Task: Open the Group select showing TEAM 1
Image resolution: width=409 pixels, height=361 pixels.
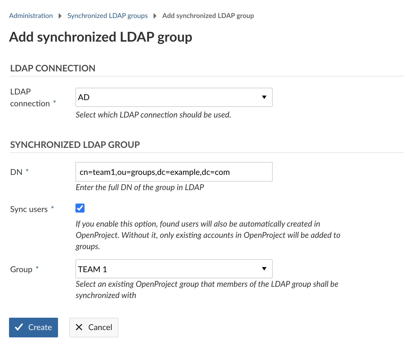Action: [x=169, y=269]
